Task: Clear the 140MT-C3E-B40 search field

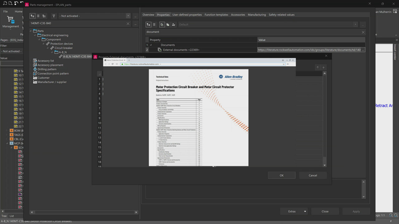Action: [128, 24]
